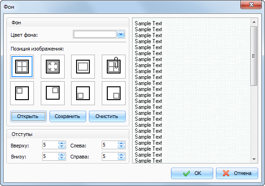The width and height of the screenshot is (265, 186).
Task: Select the top-right corner image position
Action: click(53, 93)
